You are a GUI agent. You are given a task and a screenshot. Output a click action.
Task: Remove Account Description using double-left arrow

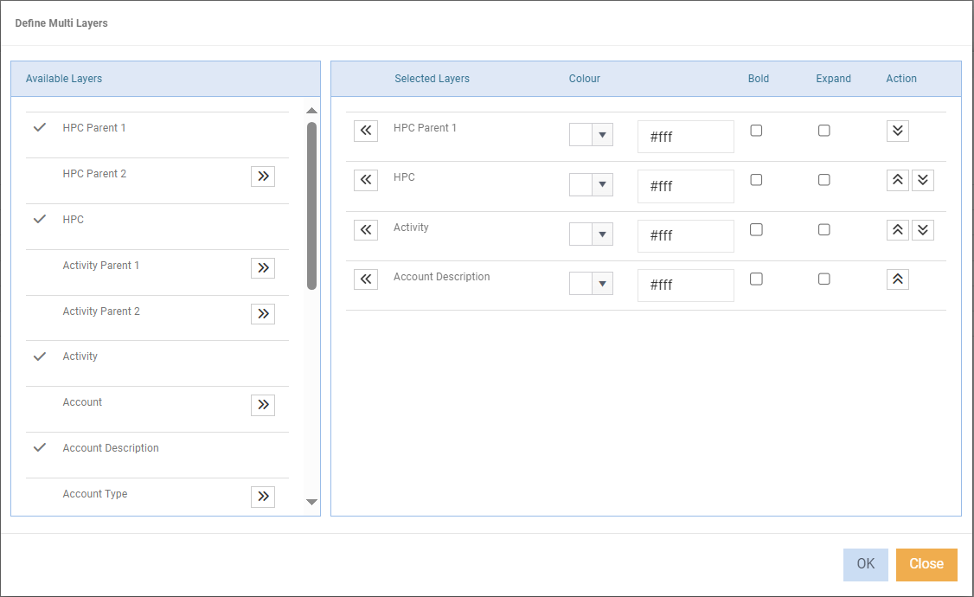click(x=365, y=279)
